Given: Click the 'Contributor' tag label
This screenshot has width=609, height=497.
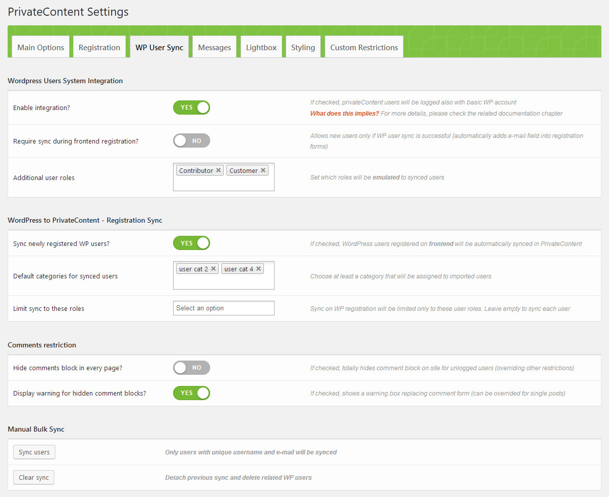Looking at the screenshot, I should [x=196, y=170].
